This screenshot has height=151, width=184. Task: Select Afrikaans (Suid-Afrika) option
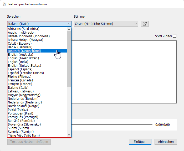(x=23, y=29)
